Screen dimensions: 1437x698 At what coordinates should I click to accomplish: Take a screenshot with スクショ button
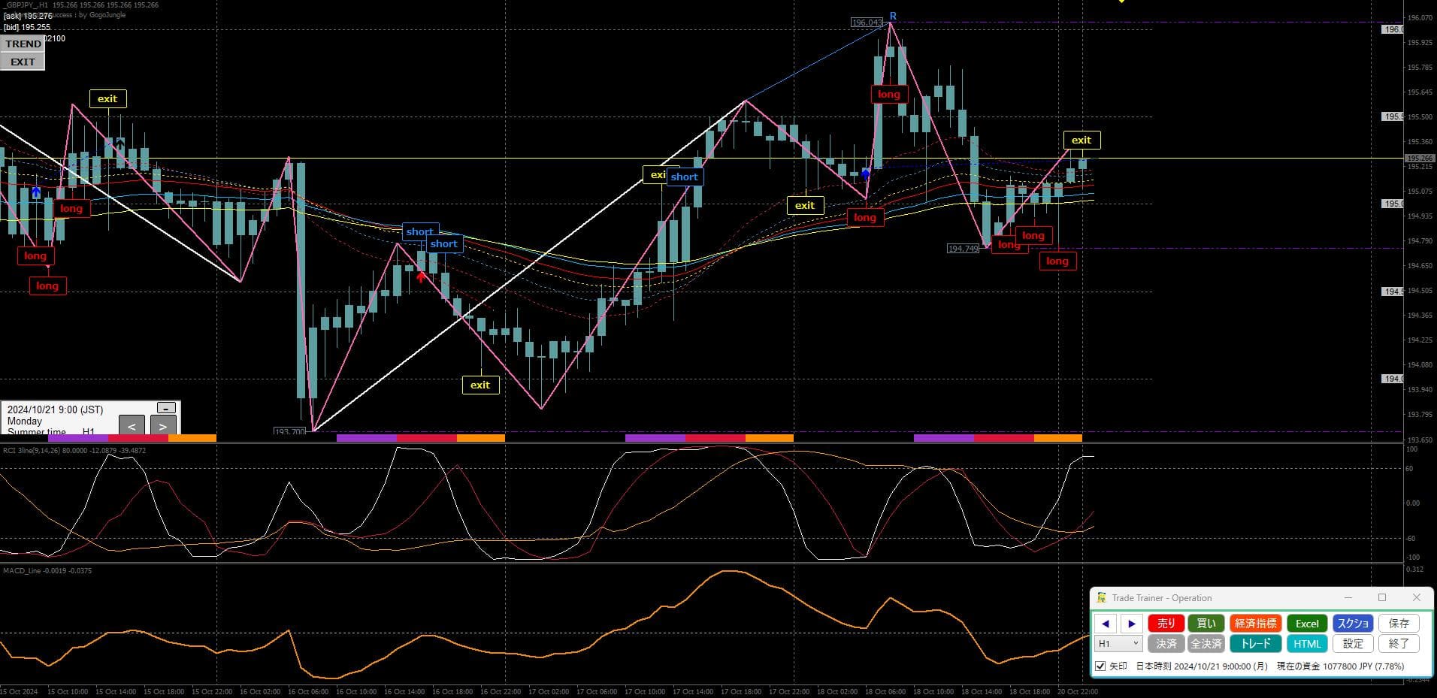pos(1353,624)
